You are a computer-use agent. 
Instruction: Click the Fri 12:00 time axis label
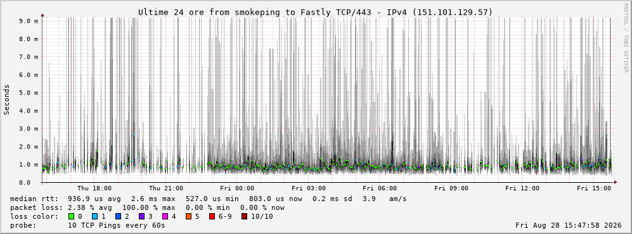tap(522, 188)
